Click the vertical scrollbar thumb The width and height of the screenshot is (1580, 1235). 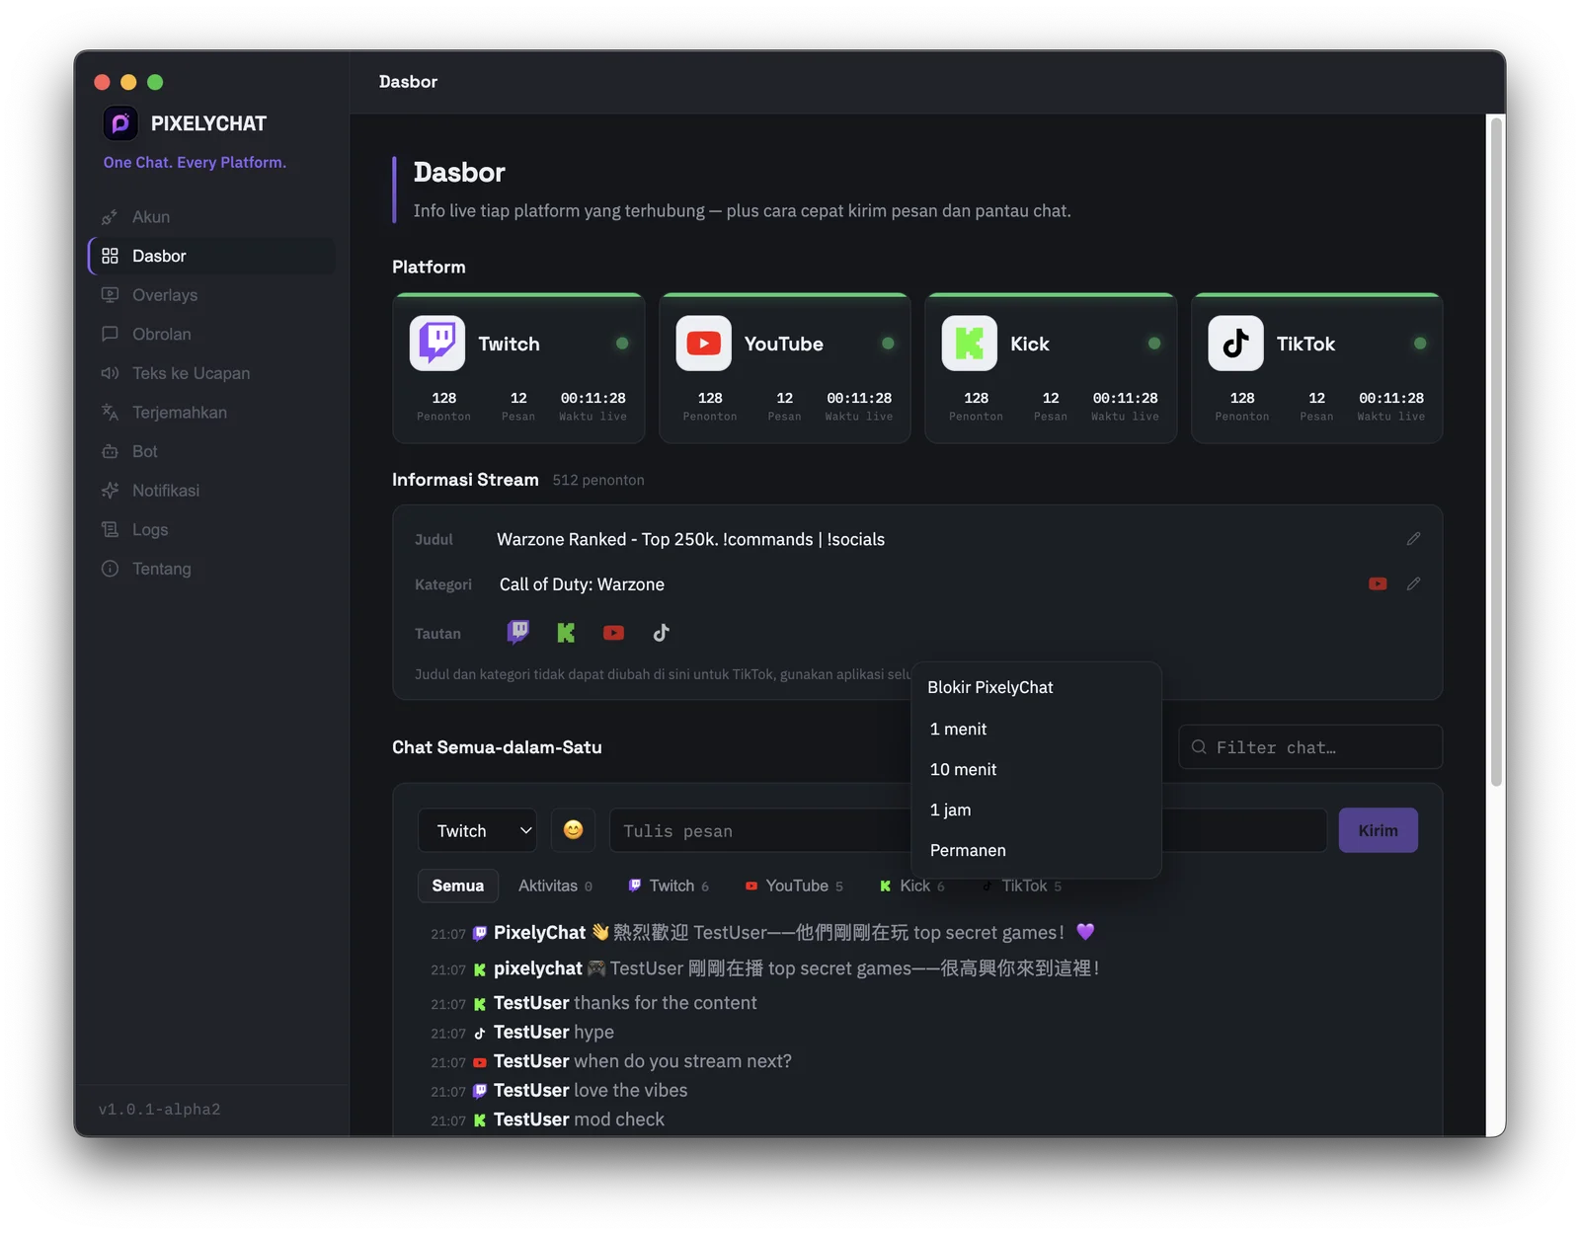pos(1496,452)
